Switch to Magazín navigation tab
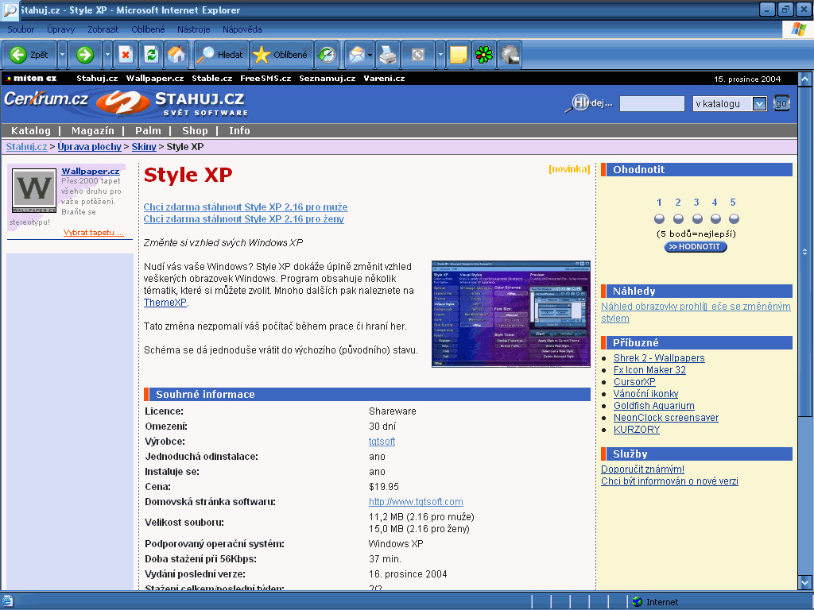This screenshot has height=610, width=814. coord(92,131)
